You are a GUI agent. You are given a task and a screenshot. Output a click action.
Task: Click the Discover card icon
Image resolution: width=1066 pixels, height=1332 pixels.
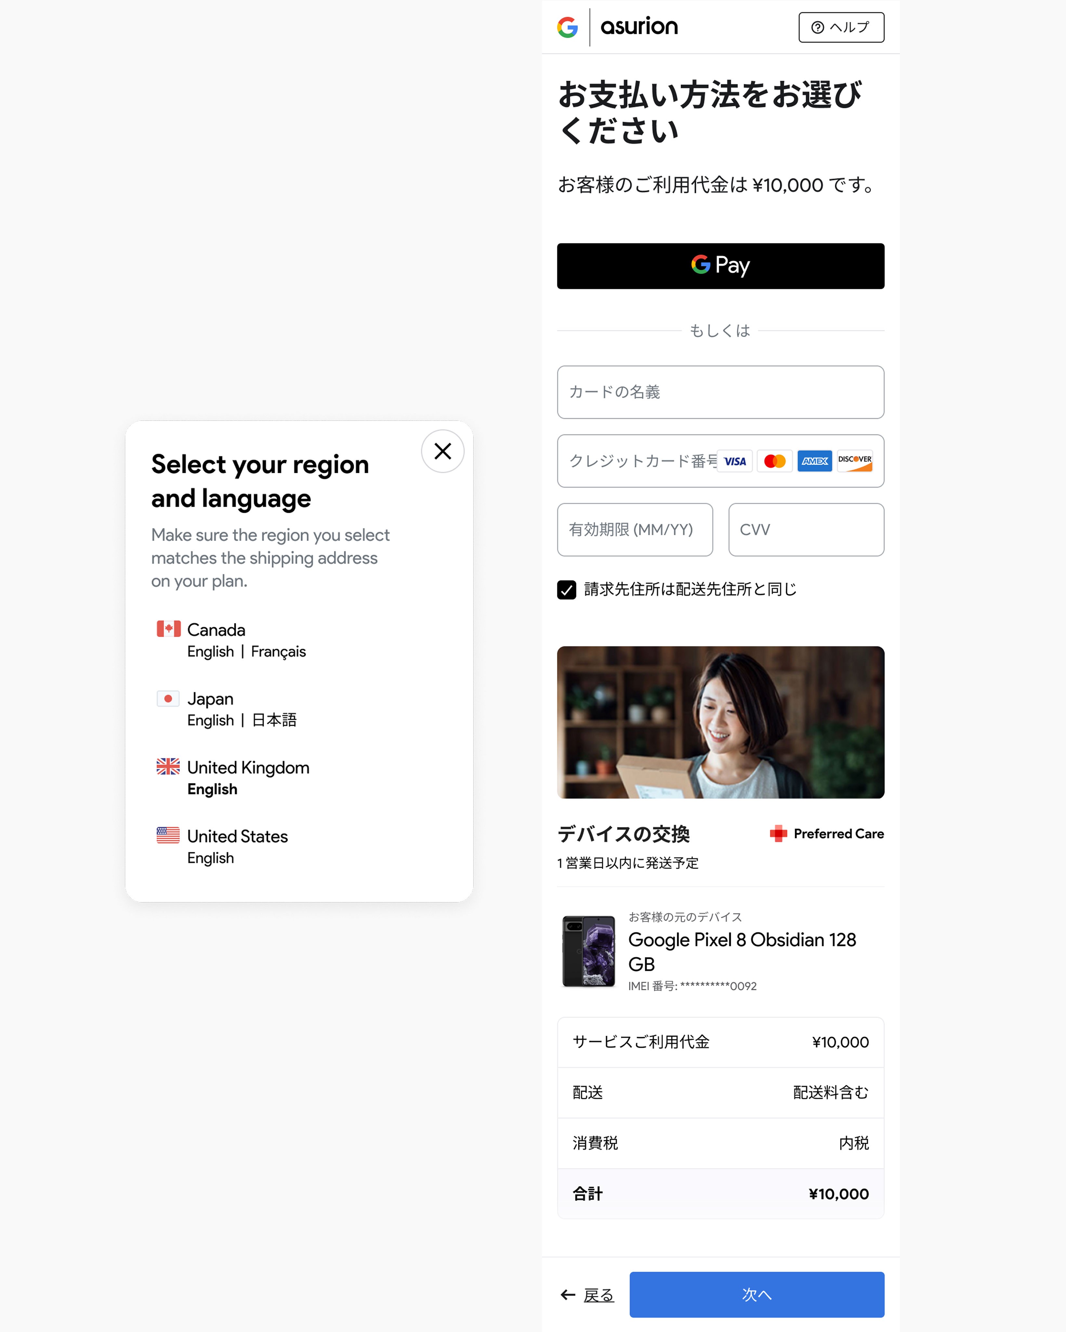point(855,461)
